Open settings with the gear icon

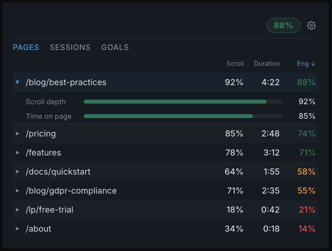(311, 25)
